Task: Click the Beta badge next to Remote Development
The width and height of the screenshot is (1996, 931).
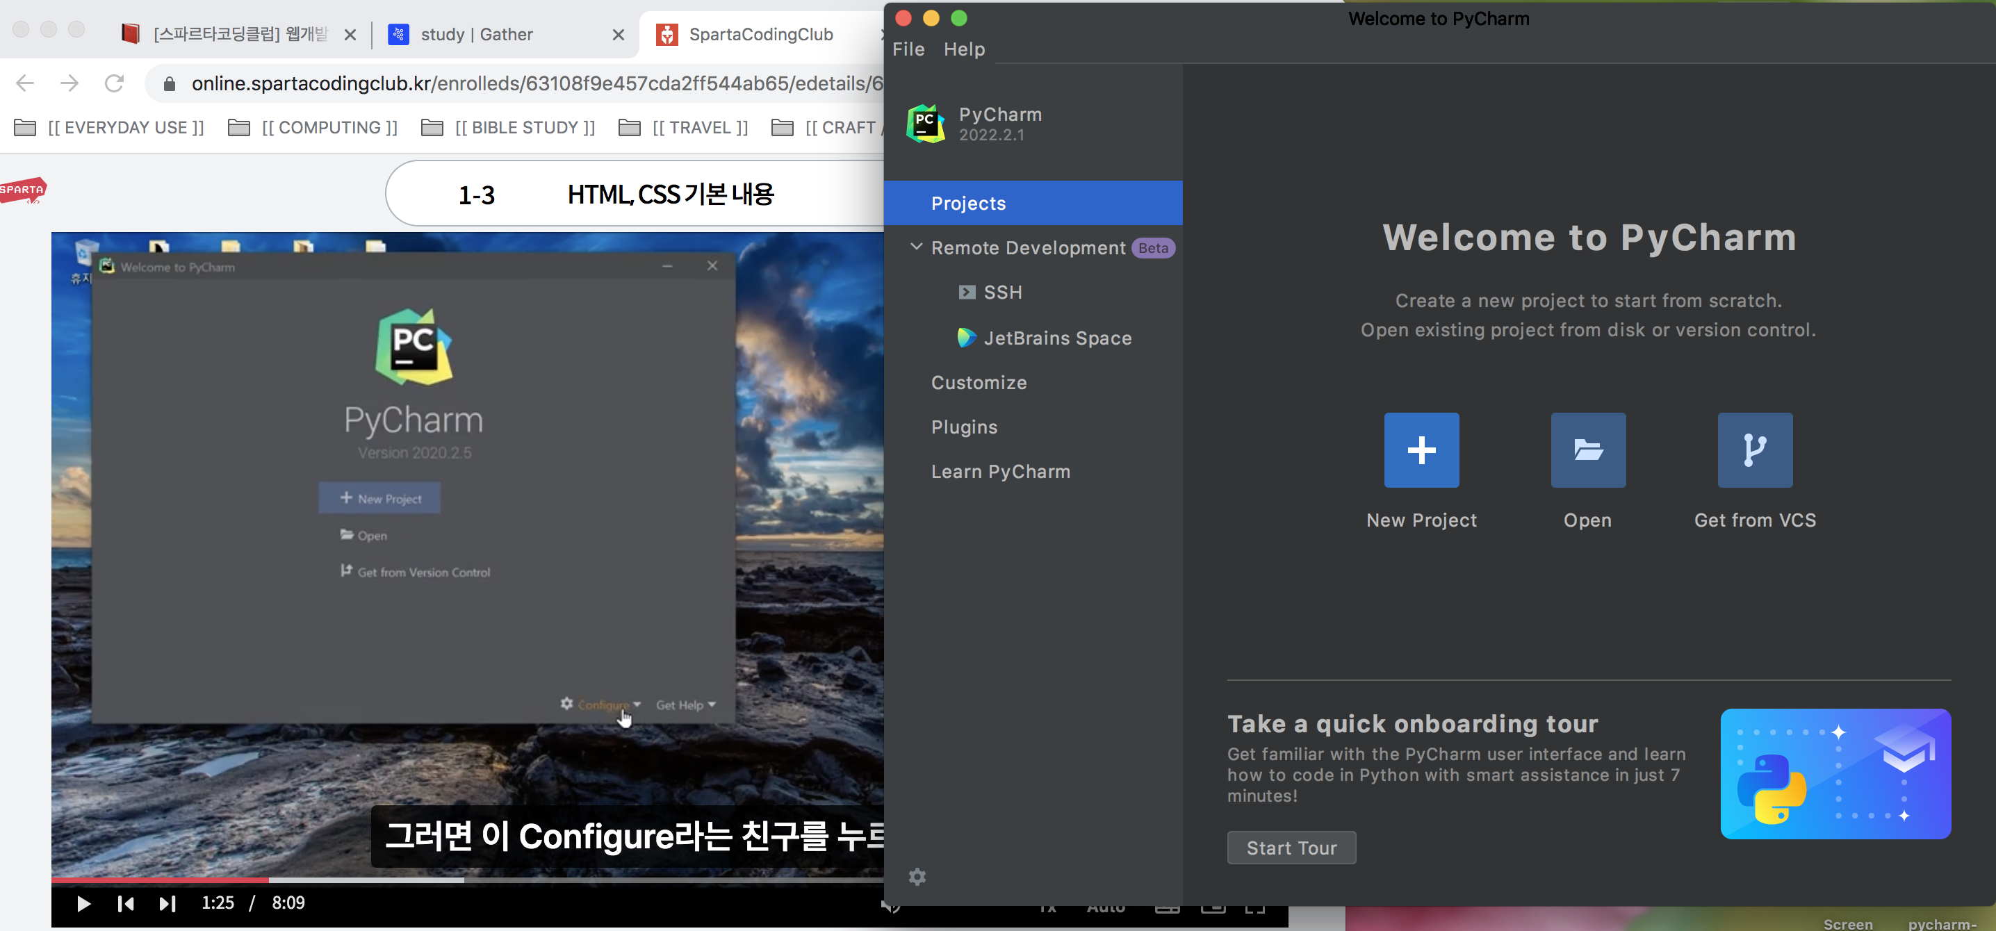Action: [1153, 248]
